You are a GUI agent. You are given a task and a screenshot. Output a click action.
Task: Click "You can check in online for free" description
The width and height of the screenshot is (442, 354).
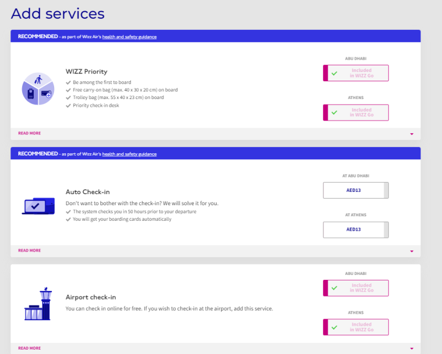click(x=169, y=309)
